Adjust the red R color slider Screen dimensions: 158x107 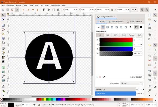click(116, 40)
